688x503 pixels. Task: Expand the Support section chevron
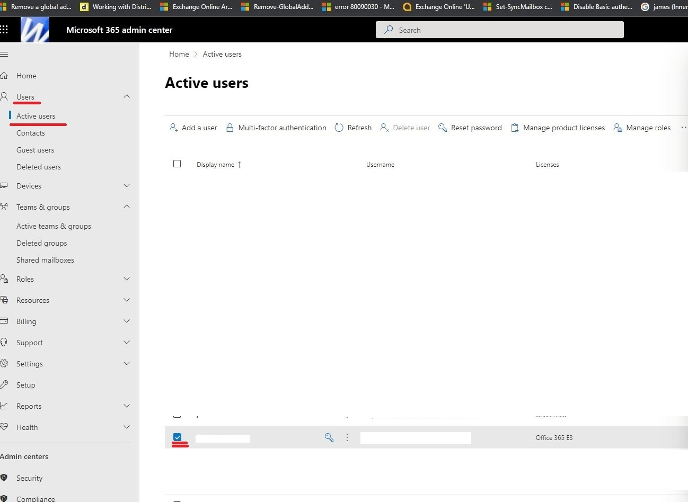127,343
